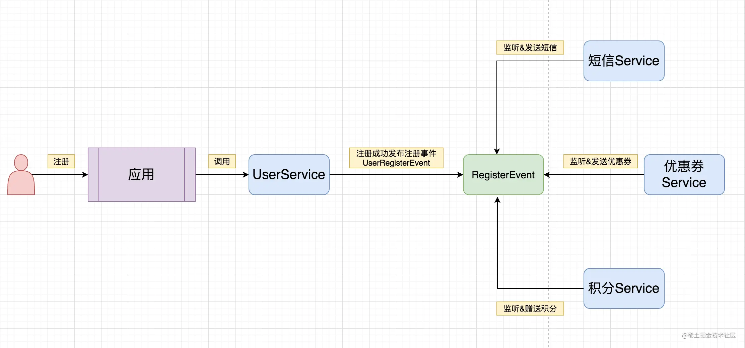The image size is (745, 348).
Task: Click the 调用 label
Action: click(x=222, y=161)
